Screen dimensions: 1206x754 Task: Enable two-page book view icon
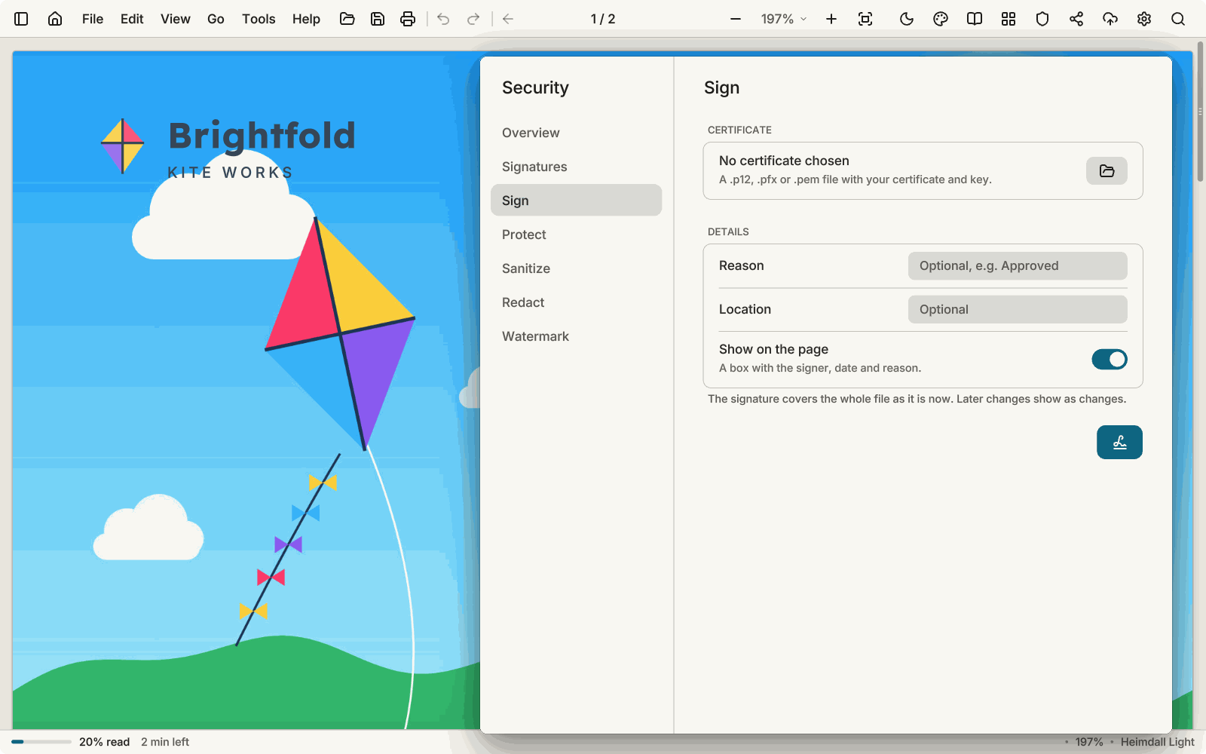click(975, 19)
